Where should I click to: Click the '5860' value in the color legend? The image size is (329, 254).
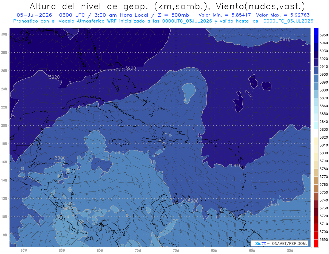[x=324, y=106]
